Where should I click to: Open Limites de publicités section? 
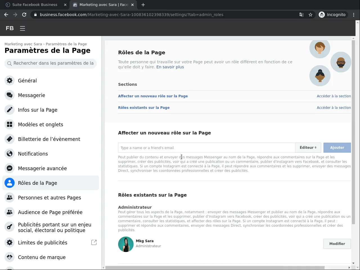point(51,242)
